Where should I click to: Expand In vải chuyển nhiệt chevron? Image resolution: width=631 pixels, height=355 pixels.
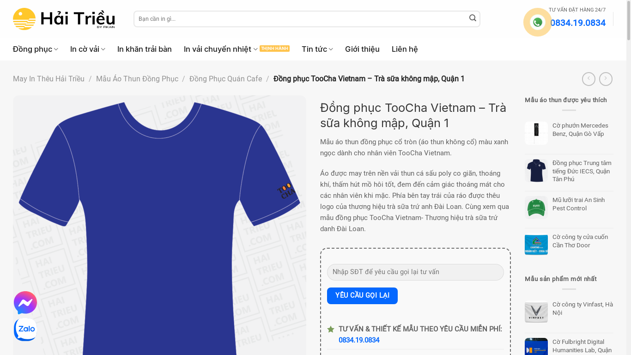pos(255,49)
